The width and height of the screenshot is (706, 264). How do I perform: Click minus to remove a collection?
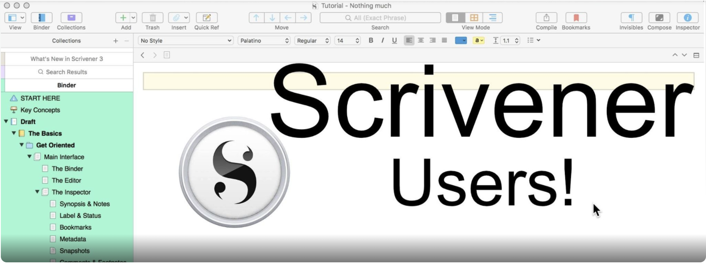(127, 41)
